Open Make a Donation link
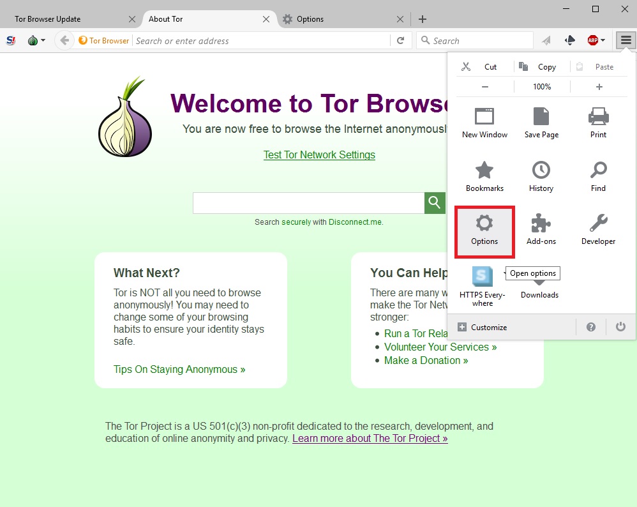This screenshot has width=637, height=507. (426, 360)
